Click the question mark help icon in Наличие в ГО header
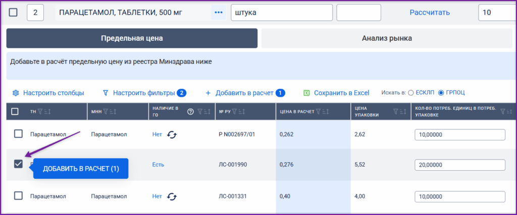The image size is (517, 215). 190,111
